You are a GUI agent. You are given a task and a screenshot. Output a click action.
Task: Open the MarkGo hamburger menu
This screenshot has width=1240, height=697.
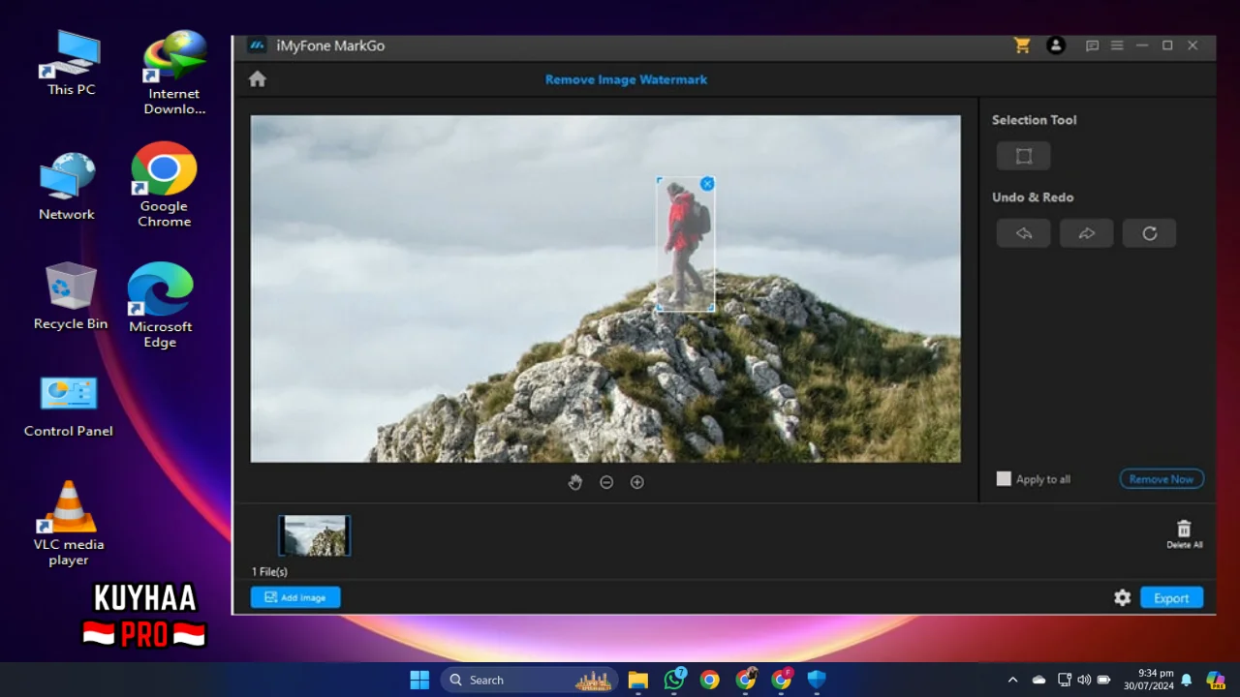[x=1117, y=45]
